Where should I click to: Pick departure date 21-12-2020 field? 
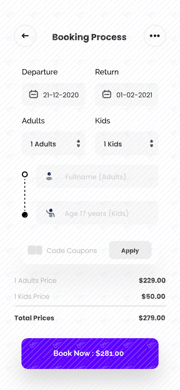[54, 94]
